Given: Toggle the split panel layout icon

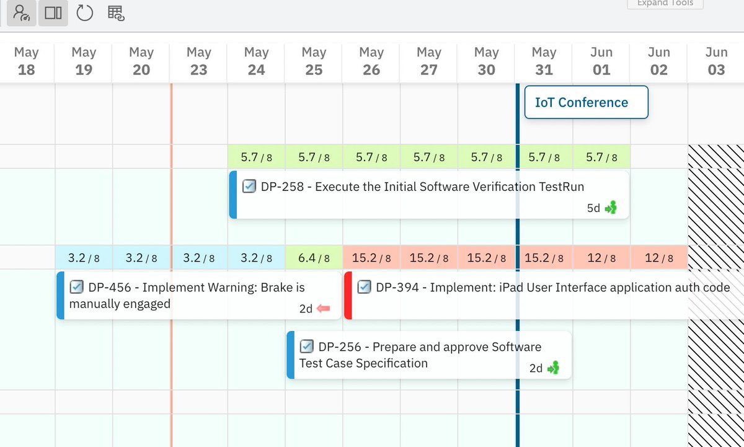Looking at the screenshot, I should click(x=53, y=12).
